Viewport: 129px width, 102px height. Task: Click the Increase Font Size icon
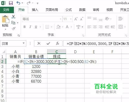point(76,19)
